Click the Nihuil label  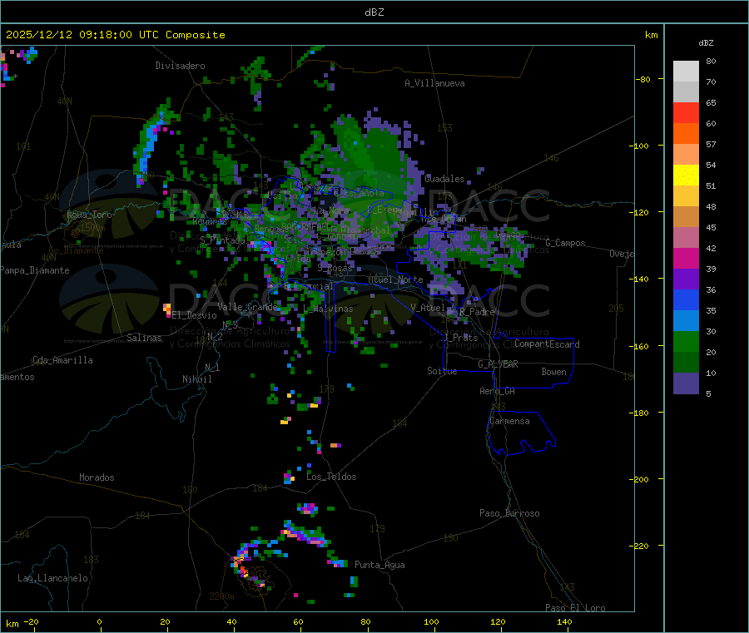(x=196, y=379)
